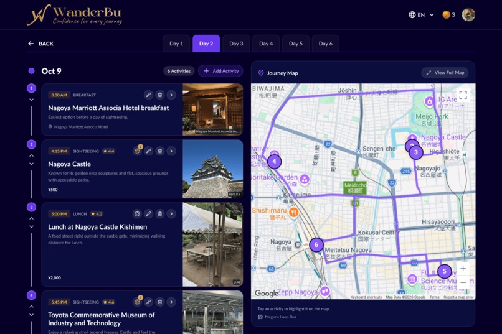Go to the Day 5 tab
The height and width of the screenshot is (334, 502).
tap(295, 44)
